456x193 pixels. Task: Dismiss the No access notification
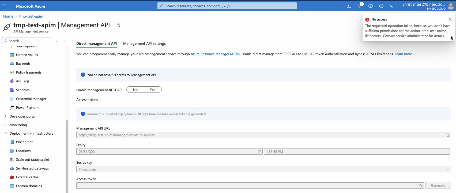point(450,19)
